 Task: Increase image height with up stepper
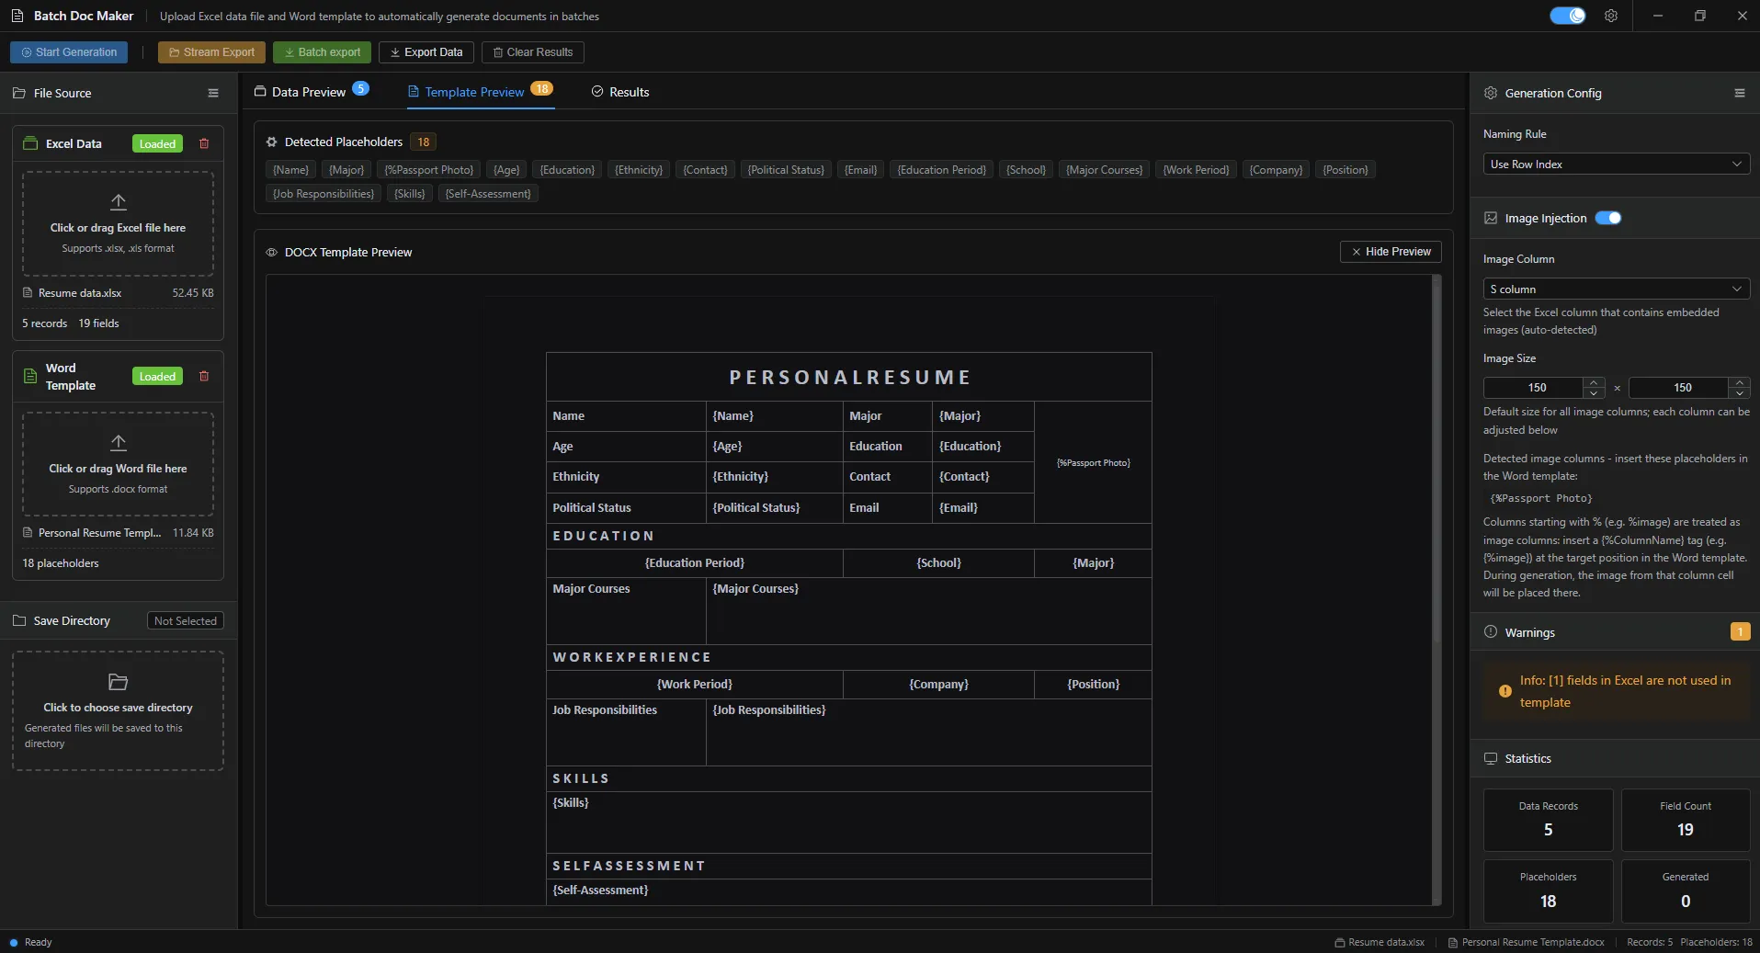coord(1739,382)
